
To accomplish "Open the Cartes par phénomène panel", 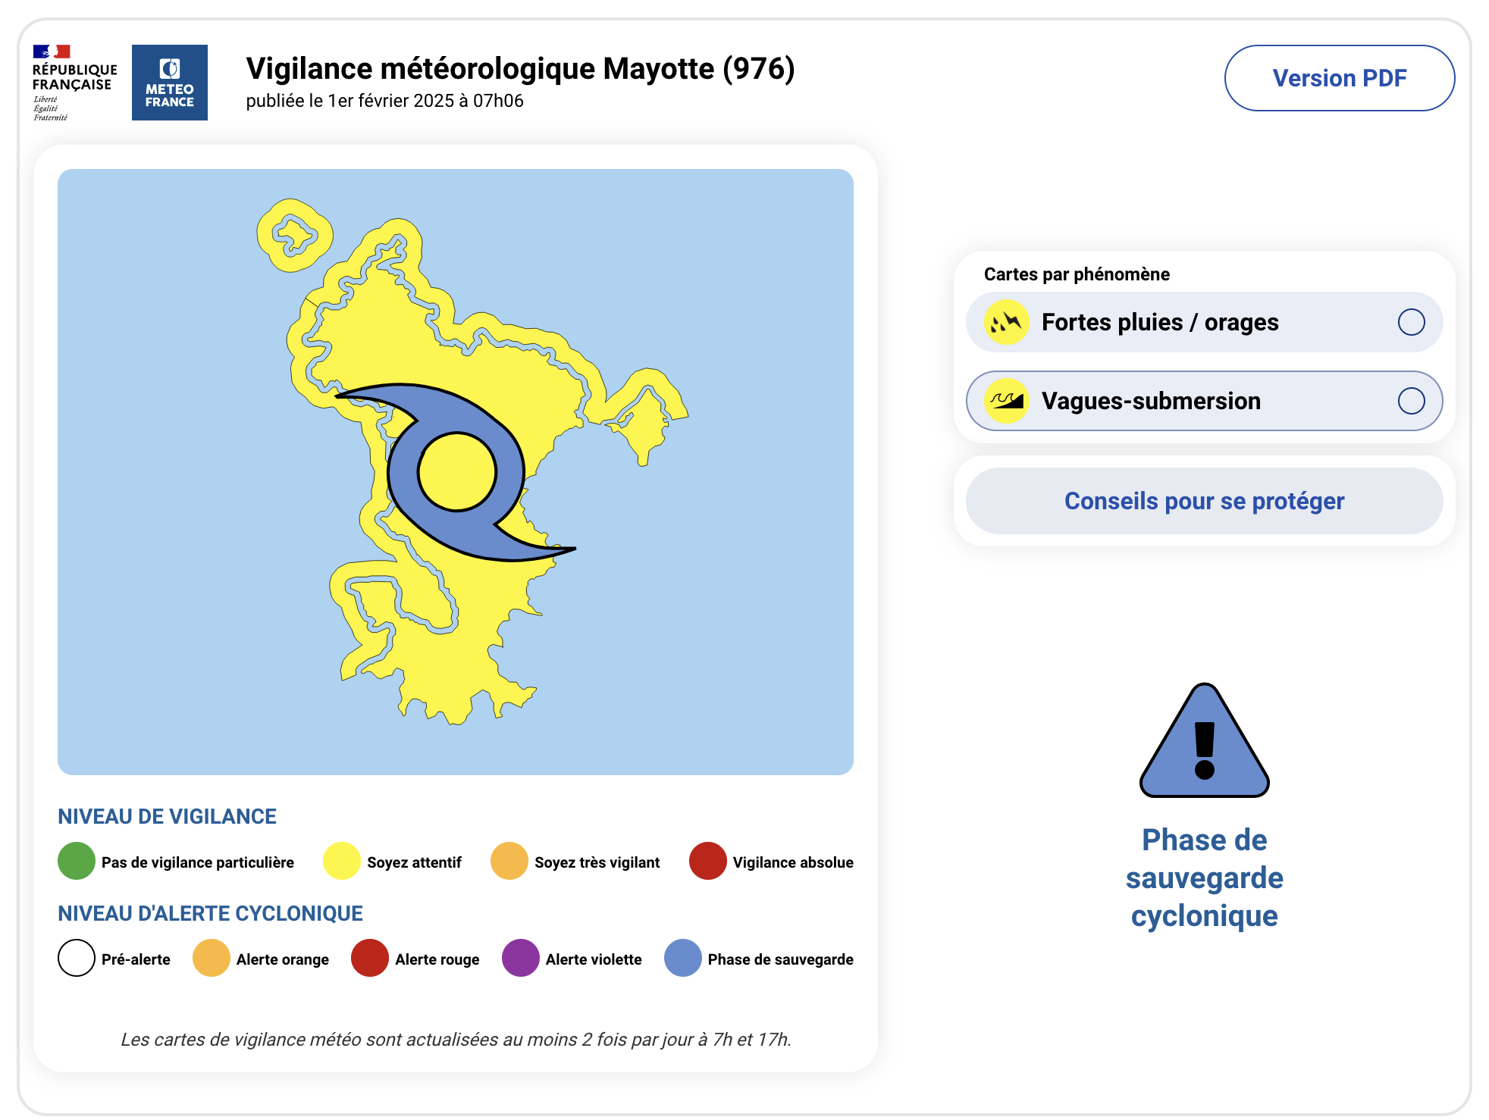I will point(1077,274).
